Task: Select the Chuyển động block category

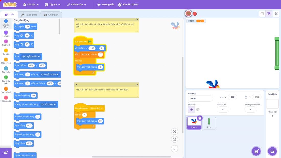Action: tap(6, 24)
